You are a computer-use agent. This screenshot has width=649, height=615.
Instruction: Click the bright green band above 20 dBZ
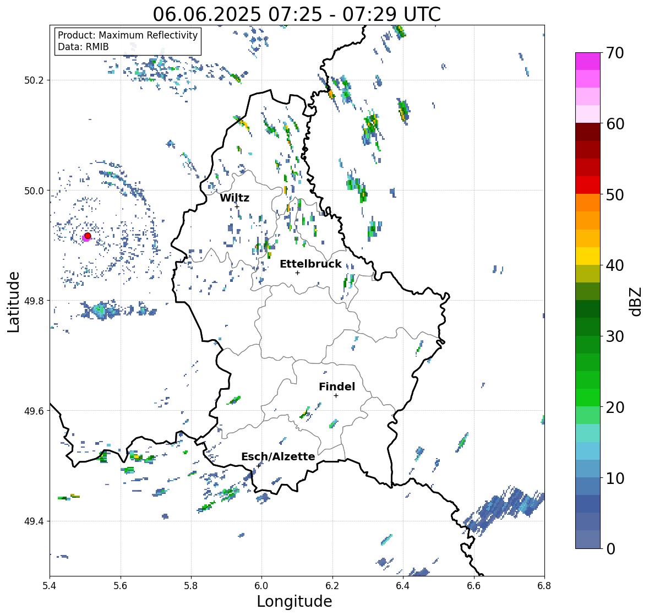[x=588, y=398]
